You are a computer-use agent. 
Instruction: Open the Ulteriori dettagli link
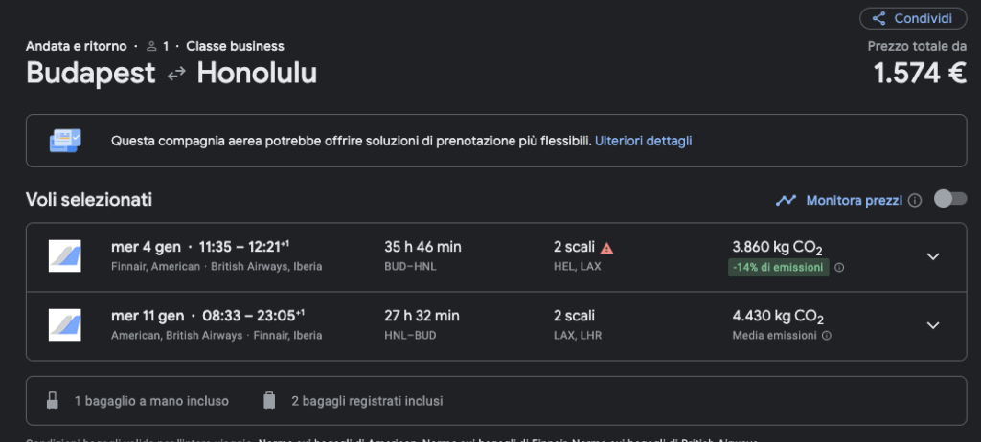pos(643,141)
